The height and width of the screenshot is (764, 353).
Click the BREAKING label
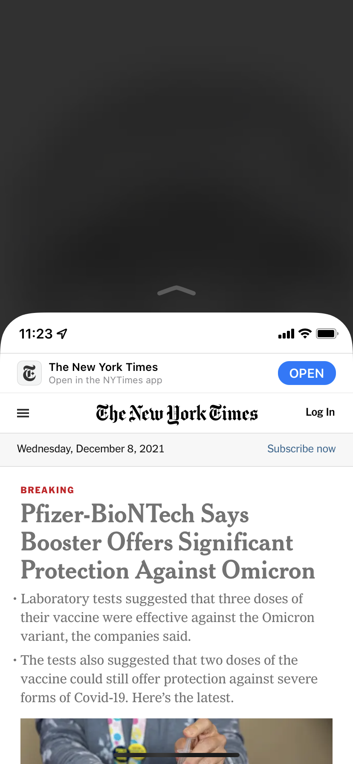(x=47, y=490)
